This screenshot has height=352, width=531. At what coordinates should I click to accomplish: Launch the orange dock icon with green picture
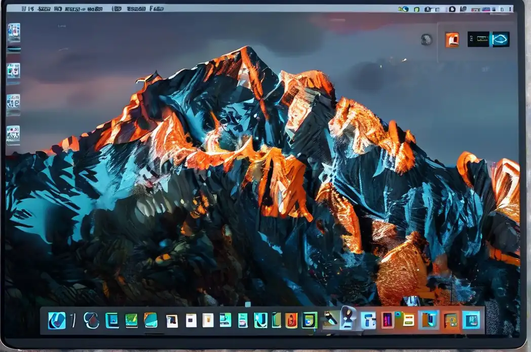point(451,321)
